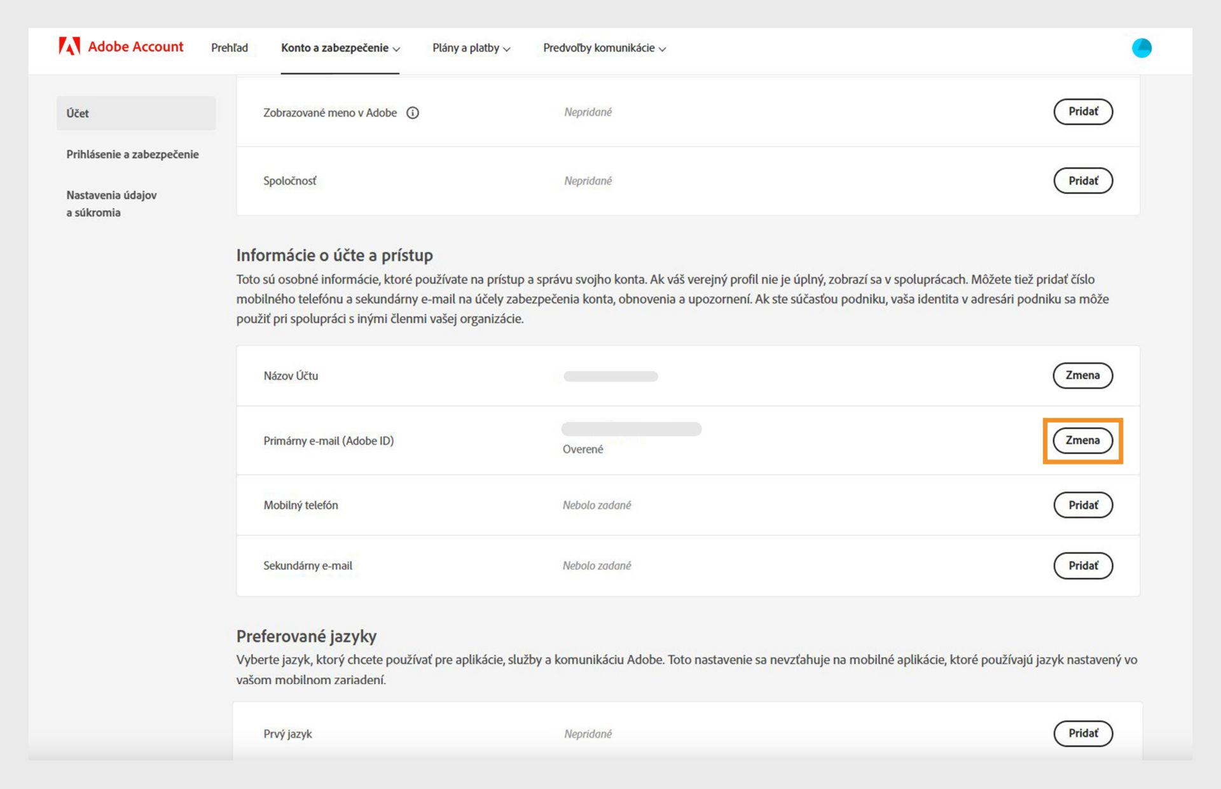
Task: Click Zmena for Primárny e-mail
Action: [x=1082, y=440]
